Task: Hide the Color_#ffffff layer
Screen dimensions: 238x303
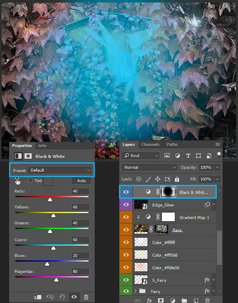Action: [126, 242]
